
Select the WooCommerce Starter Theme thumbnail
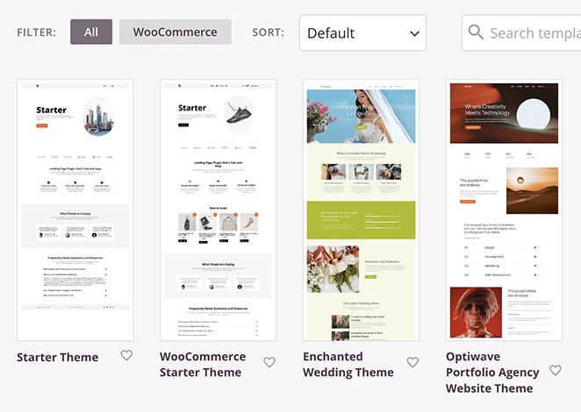(x=219, y=210)
